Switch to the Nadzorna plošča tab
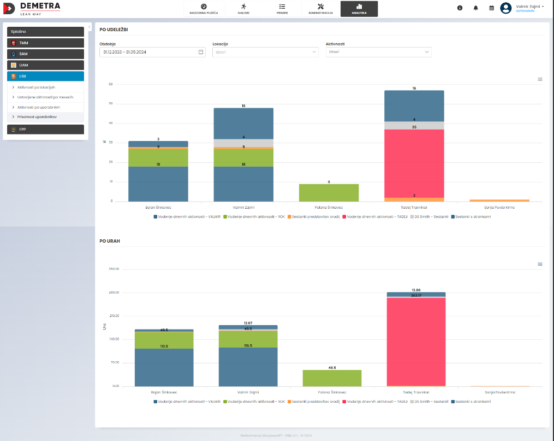Viewport: 554px width, 441px height. [204, 9]
